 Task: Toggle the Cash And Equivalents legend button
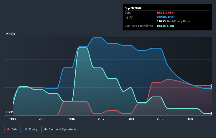61,130
